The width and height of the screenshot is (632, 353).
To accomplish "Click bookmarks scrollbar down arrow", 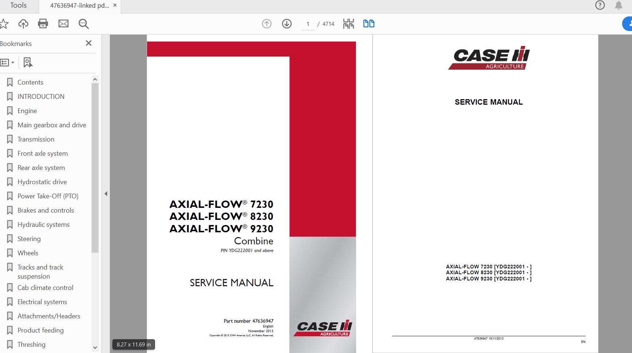I will (x=95, y=348).
